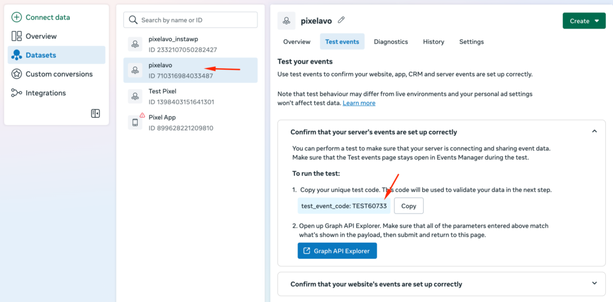Click the Connect data plus icon
This screenshot has width=613, height=302.
17,17
